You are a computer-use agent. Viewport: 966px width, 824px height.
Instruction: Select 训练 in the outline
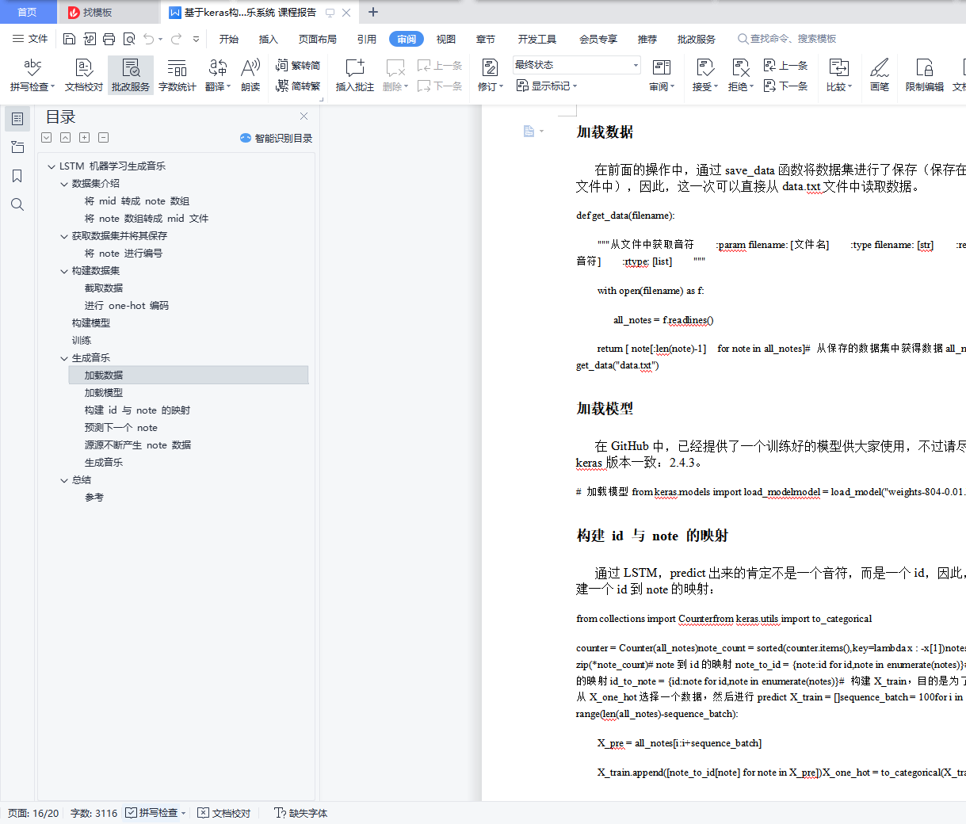(82, 341)
